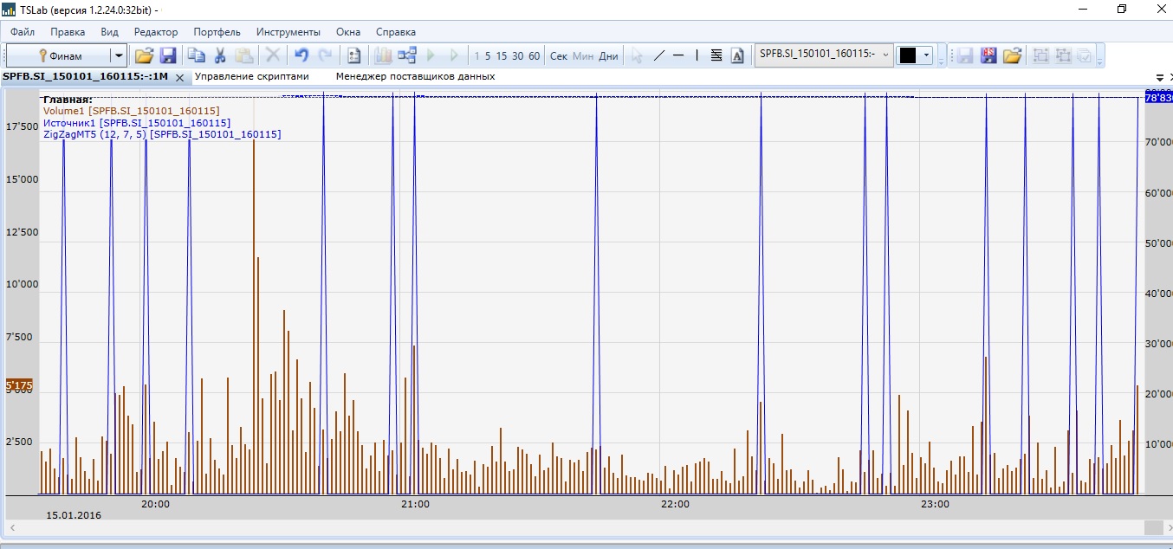Open the Менеджер поставщиков данных tab
The width and height of the screenshot is (1173, 549).
415,76
